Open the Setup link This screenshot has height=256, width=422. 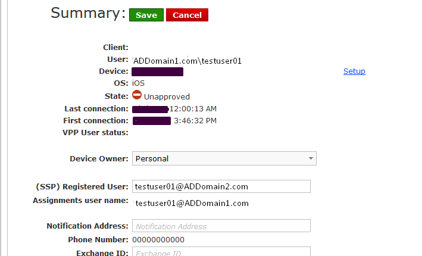coord(354,71)
